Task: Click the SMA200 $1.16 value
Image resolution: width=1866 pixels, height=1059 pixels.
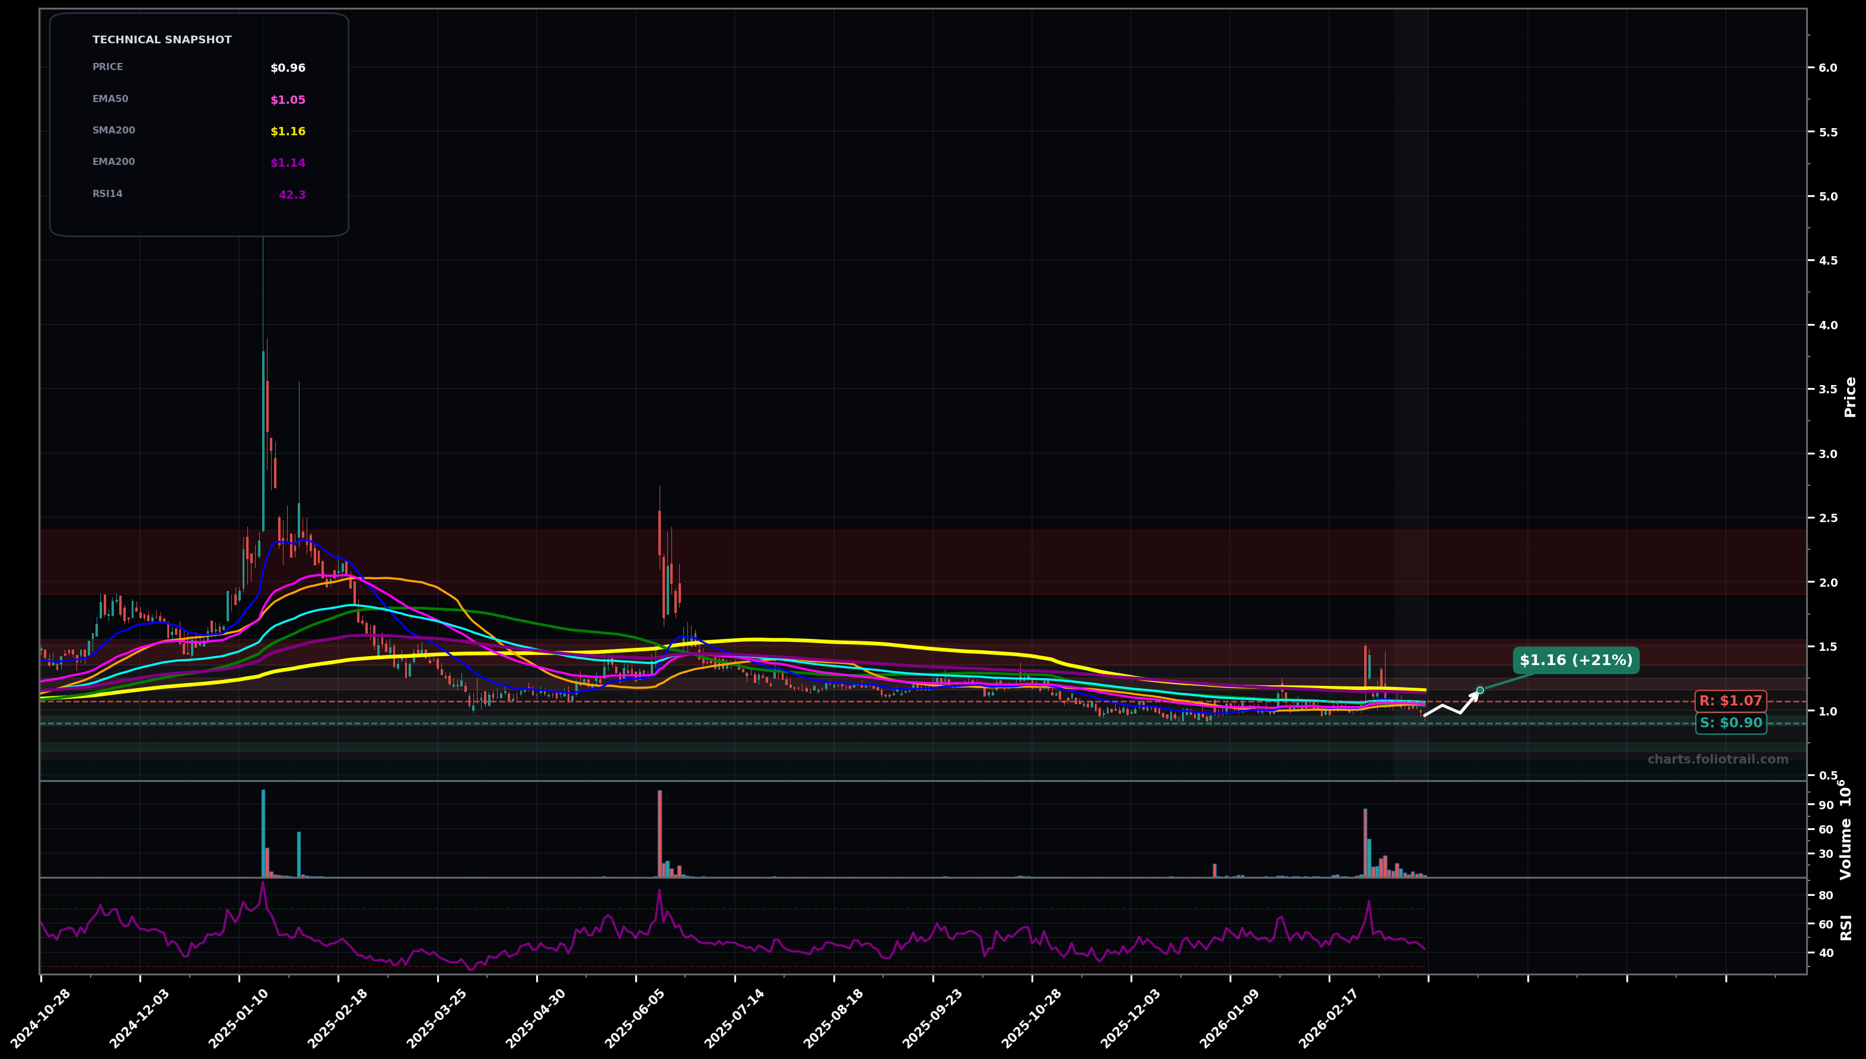Action: [x=288, y=132]
